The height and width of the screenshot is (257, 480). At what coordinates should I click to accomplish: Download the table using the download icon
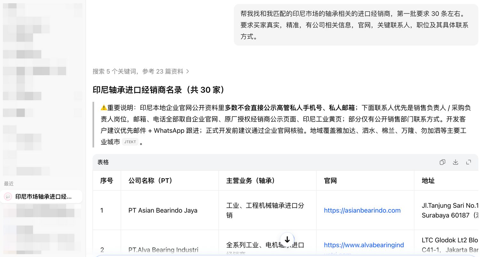(x=455, y=162)
